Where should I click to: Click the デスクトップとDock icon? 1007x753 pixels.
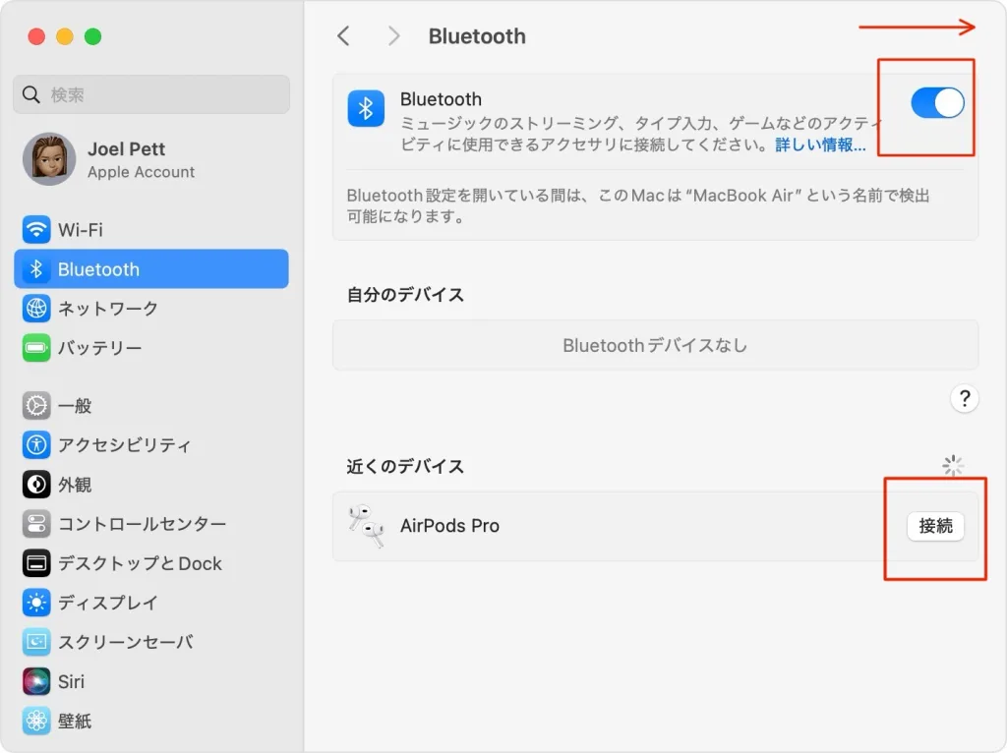pos(36,563)
